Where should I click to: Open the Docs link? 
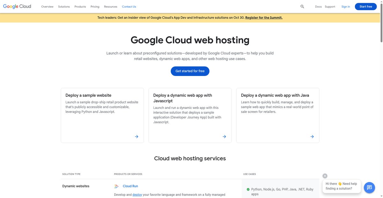click(318, 7)
